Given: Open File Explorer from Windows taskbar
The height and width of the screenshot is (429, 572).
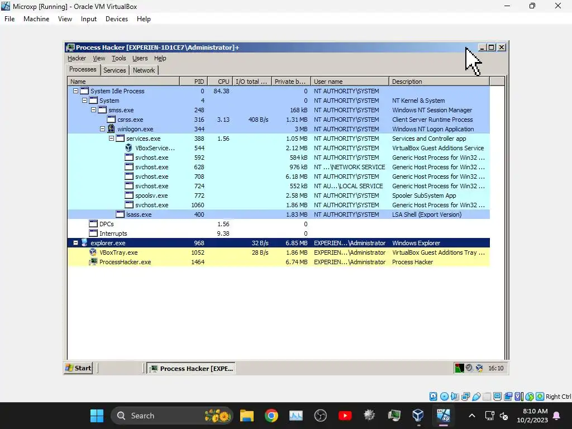Looking at the screenshot, I should (246, 415).
